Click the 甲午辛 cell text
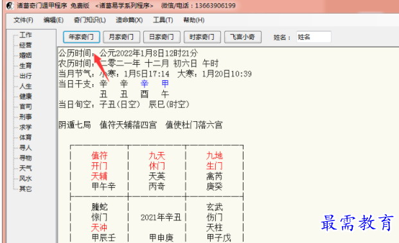The height and width of the screenshot is (243, 399). pos(103,187)
